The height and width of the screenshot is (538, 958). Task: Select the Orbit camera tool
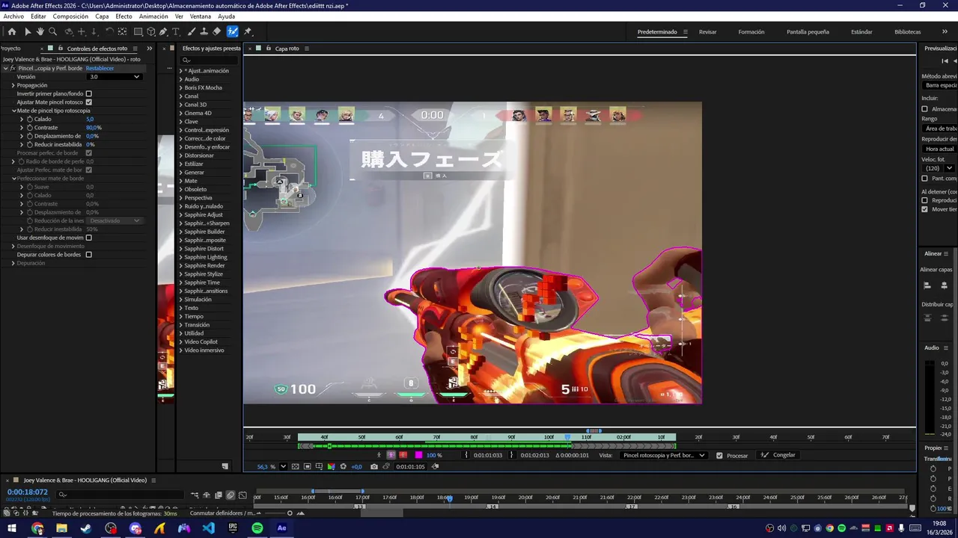69,31
